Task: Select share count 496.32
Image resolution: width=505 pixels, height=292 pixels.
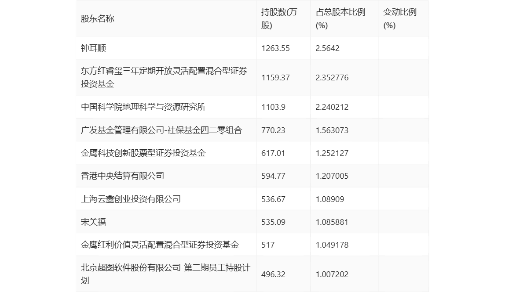Action: 273,274
